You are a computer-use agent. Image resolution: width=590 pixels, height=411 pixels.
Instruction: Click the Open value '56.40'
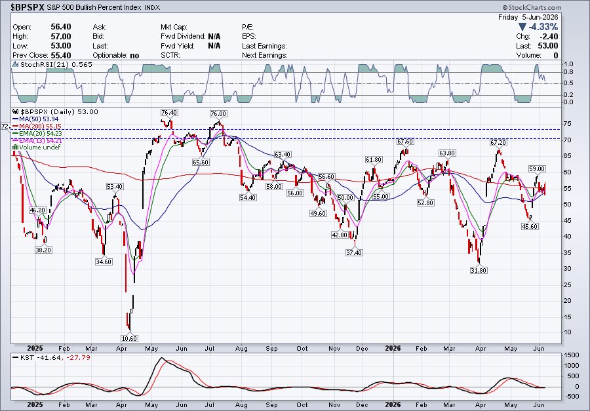tap(61, 27)
